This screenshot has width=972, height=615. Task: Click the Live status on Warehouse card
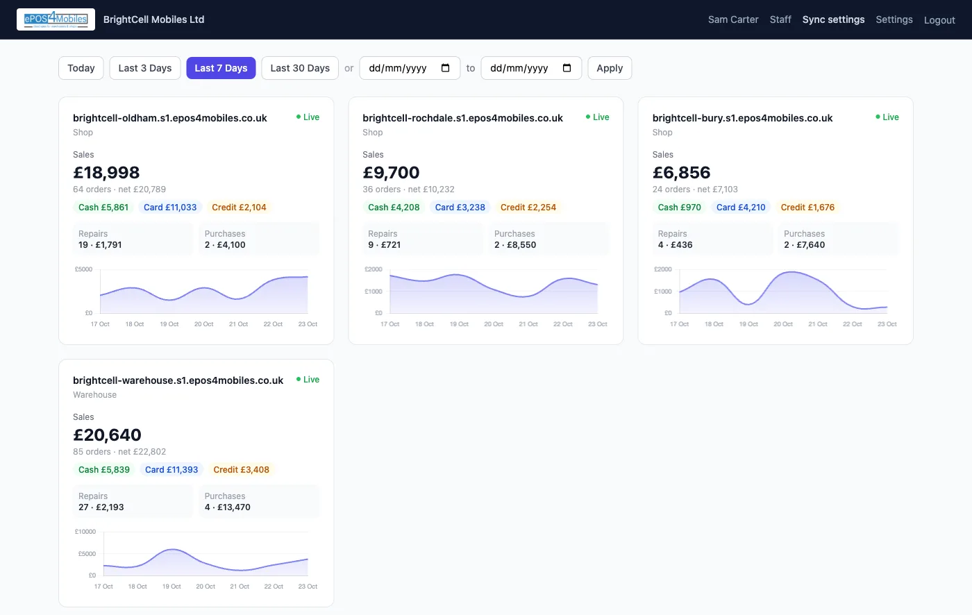[x=308, y=380]
